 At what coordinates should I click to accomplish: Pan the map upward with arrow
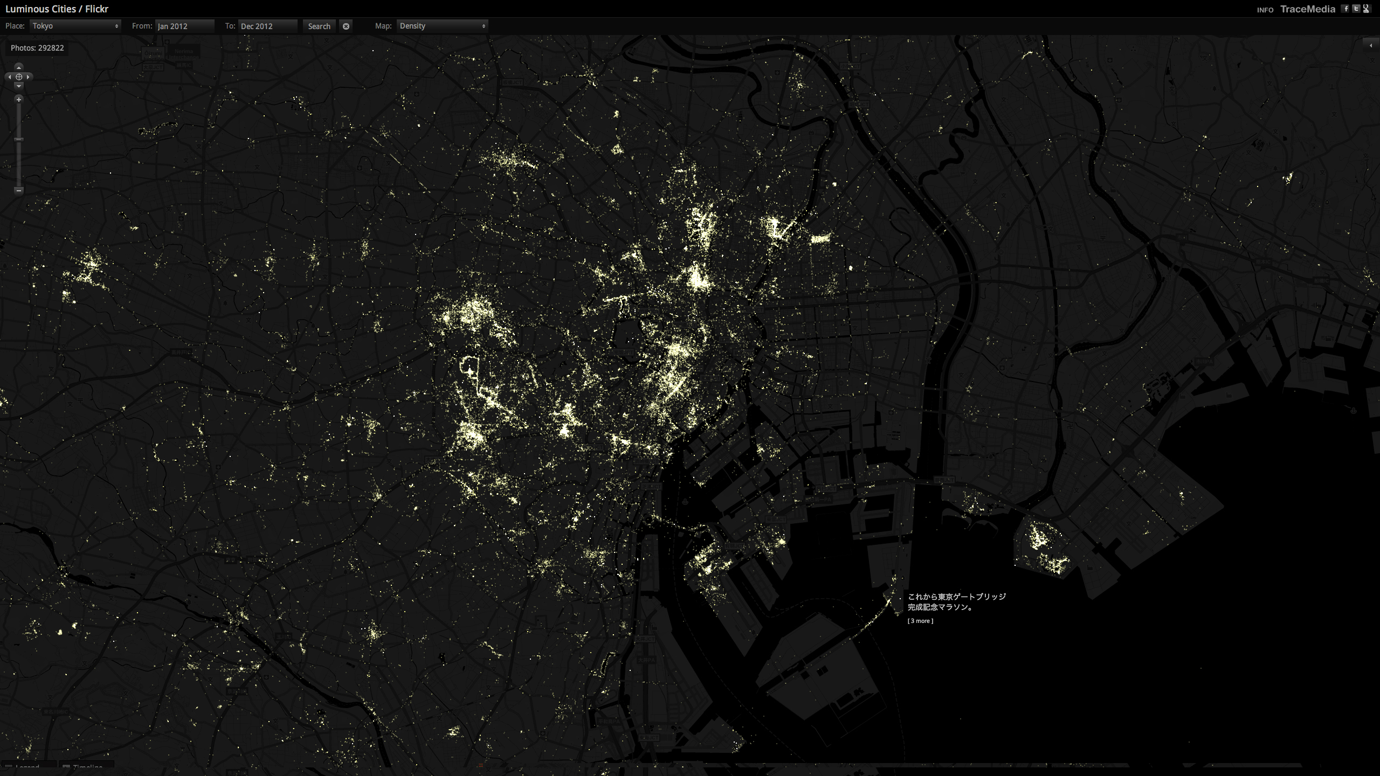[19, 67]
